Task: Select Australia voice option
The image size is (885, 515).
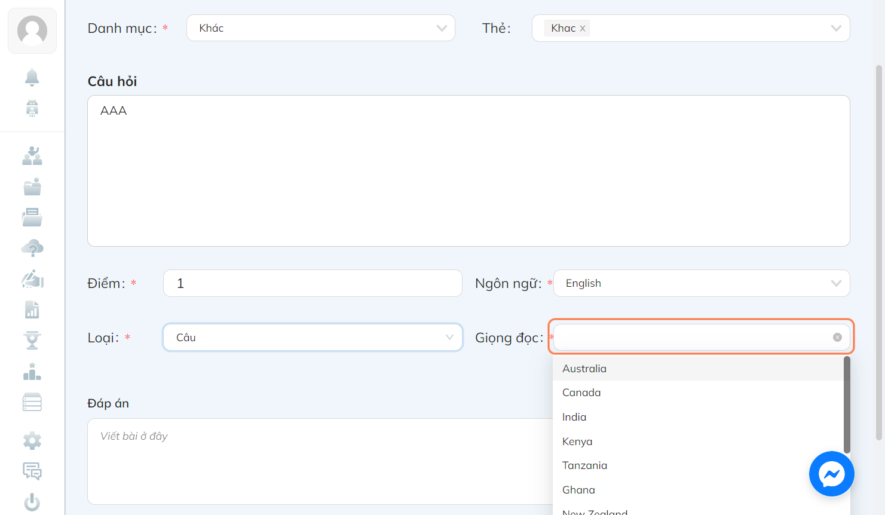Action: tap(698, 369)
